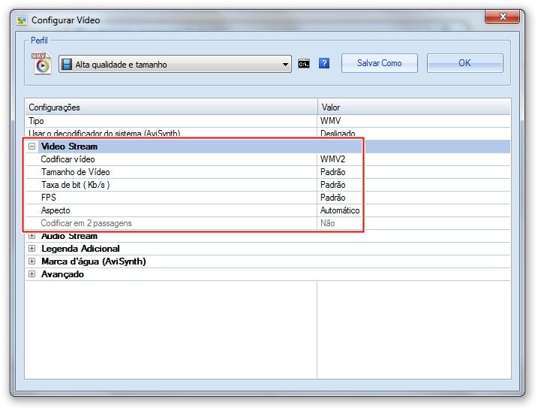This screenshot has height=411, width=538.
Task: Open the command line icon button
Action: tap(304, 64)
